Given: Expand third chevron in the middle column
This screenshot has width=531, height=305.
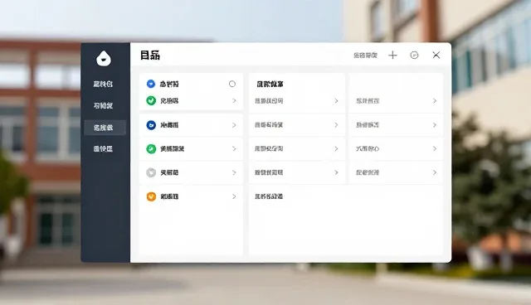Looking at the screenshot, I should coord(336,149).
